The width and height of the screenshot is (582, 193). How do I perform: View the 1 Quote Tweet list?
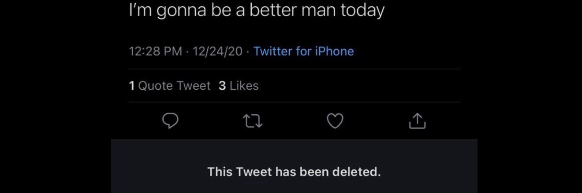click(170, 86)
